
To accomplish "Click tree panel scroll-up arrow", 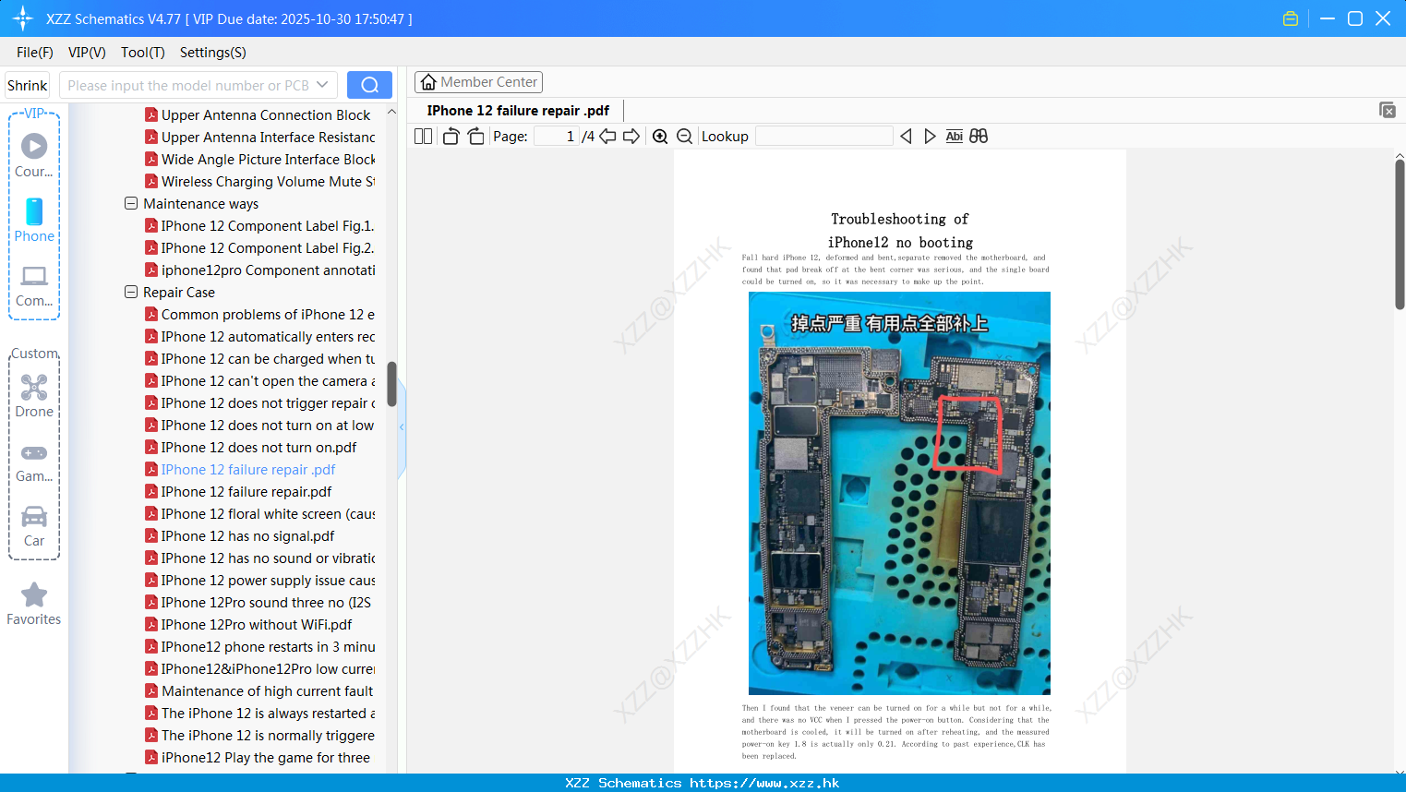I will (x=391, y=112).
